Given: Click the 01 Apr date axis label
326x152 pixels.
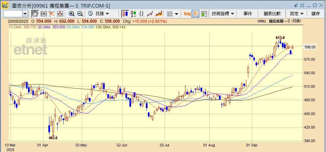Looking at the screenshot, I should point(42,145).
